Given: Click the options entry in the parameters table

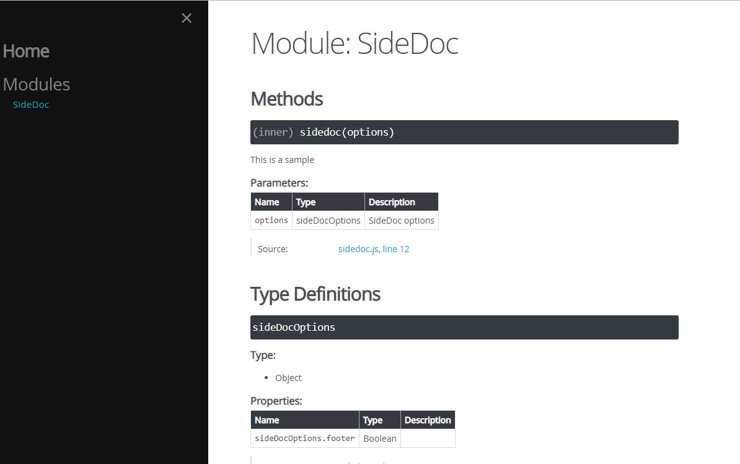Looking at the screenshot, I should pyautogui.click(x=271, y=220).
